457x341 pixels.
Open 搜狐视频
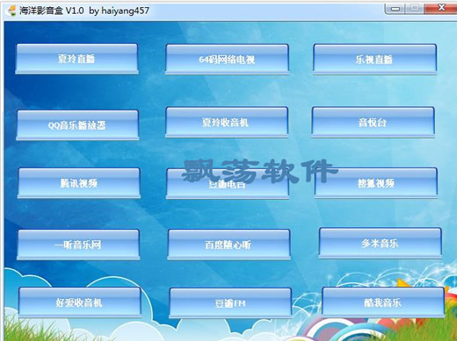pyautogui.click(x=376, y=183)
